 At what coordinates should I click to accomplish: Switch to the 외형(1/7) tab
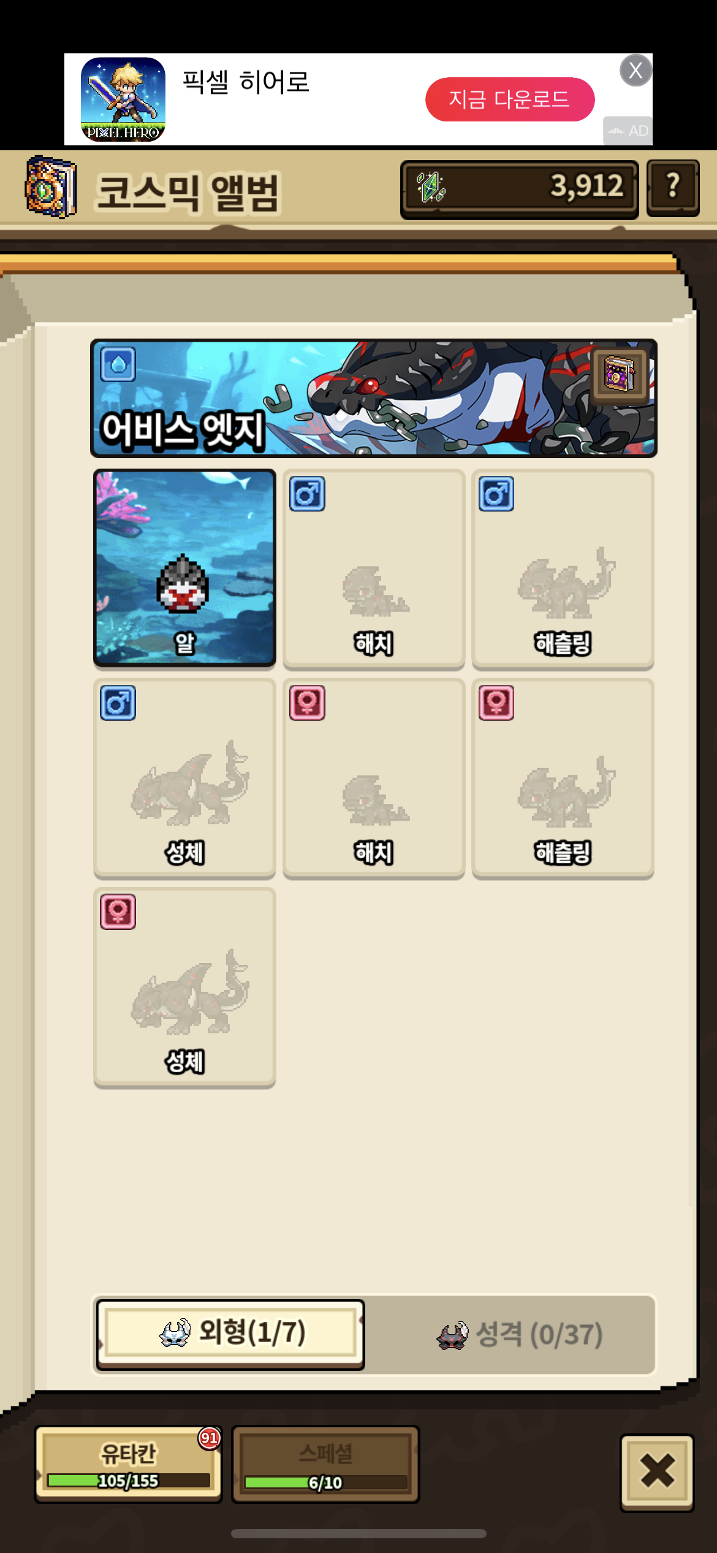[x=230, y=1333]
